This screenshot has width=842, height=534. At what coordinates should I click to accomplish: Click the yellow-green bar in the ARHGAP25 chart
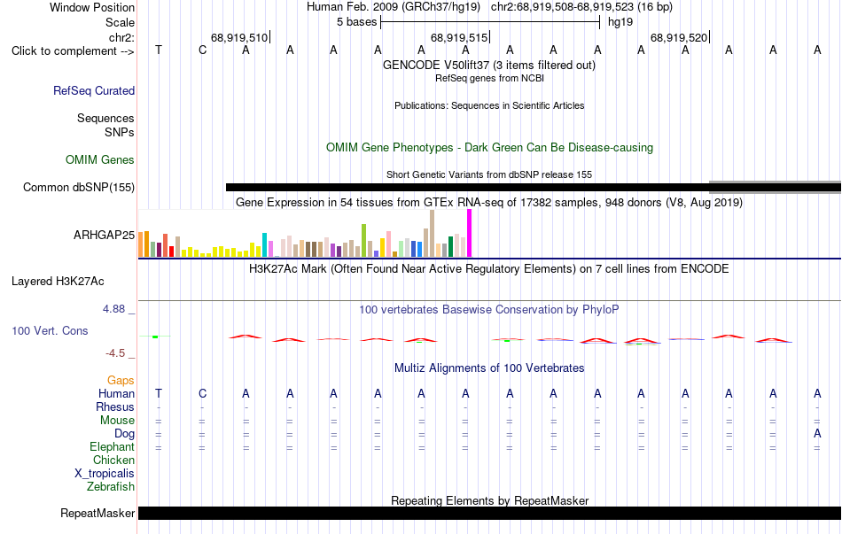[363, 241]
